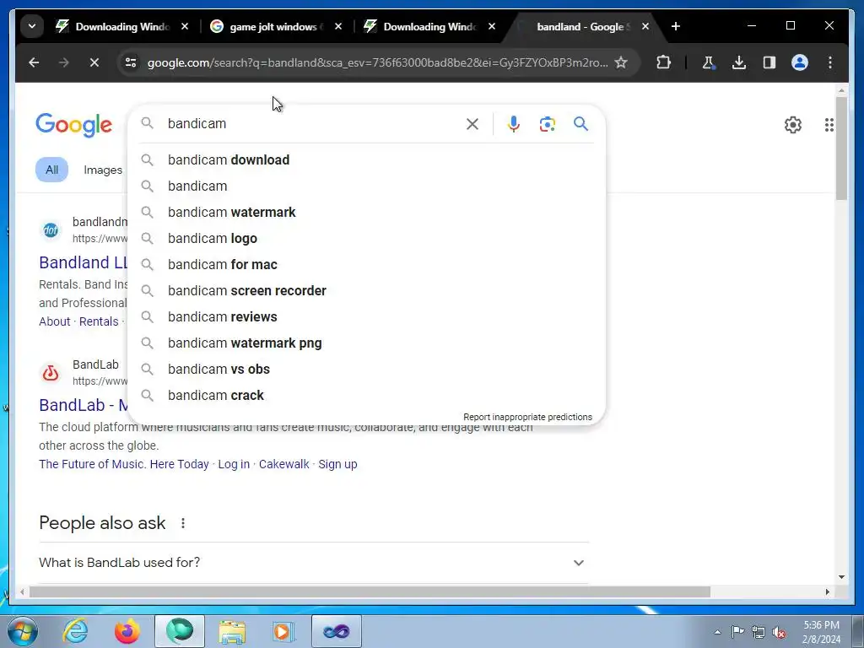Open Windows Media Player in taskbar

click(283, 631)
